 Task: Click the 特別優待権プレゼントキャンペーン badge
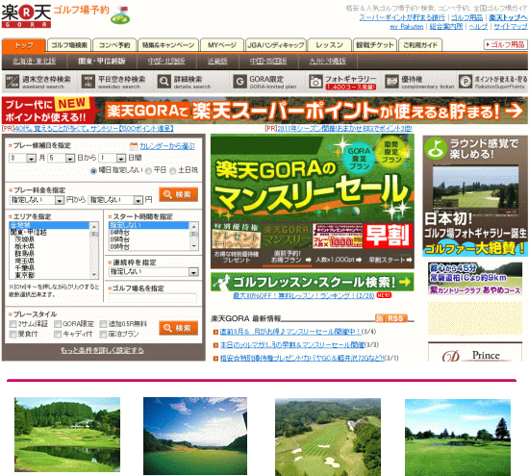[237, 236]
